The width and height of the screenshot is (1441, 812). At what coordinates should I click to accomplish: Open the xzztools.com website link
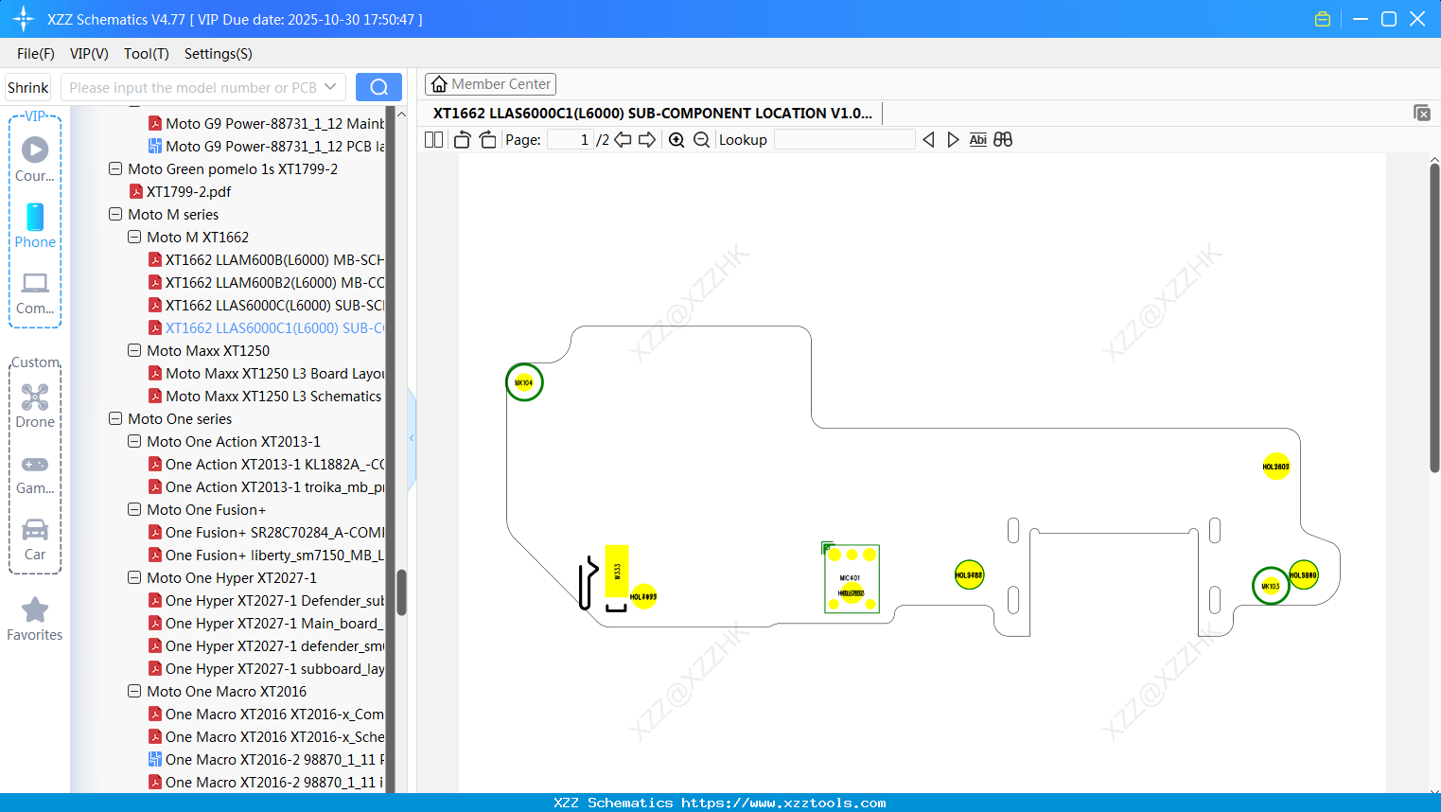click(783, 803)
